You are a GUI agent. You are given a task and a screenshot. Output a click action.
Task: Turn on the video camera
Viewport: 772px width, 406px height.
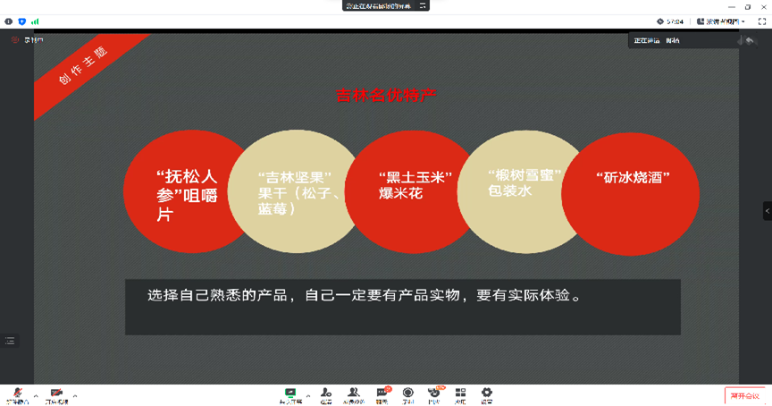point(56,395)
